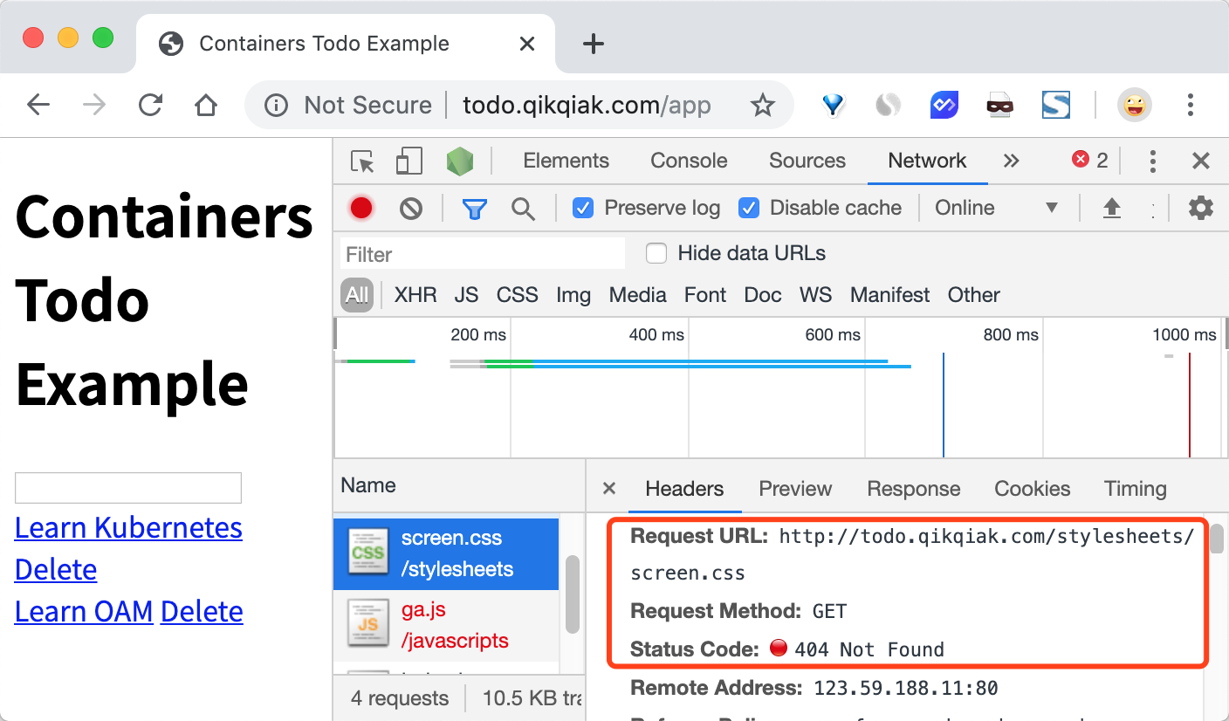Image resolution: width=1229 pixels, height=721 pixels.
Task: Toggle the network filter funnel
Action: [x=474, y=209]
